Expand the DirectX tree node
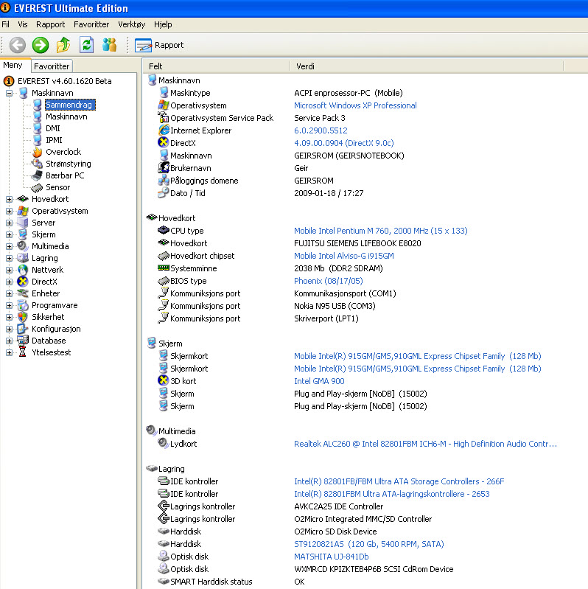The height and width of the screenshot is (589, 588). point(10,282)
